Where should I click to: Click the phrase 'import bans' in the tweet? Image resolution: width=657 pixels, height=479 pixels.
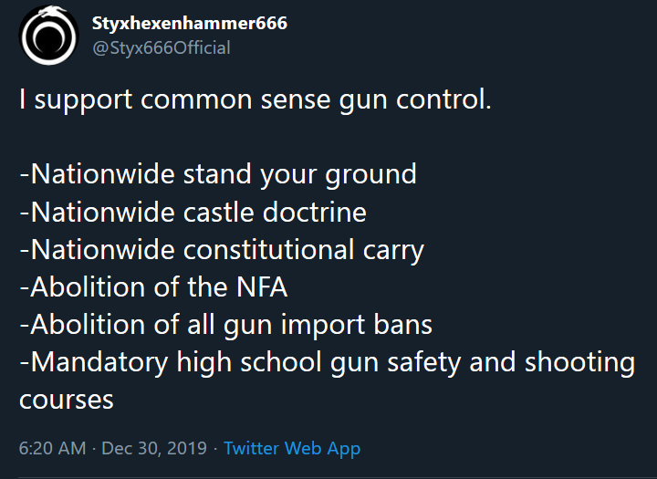pos(357,325)
